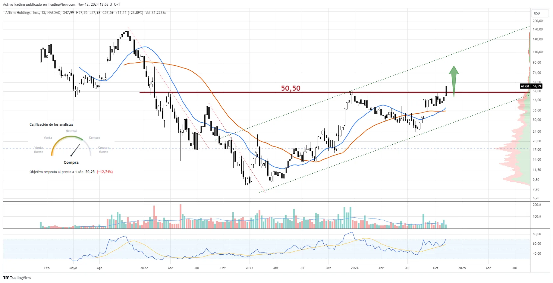The width and height of the screenshot is (553, 283).
Task: Click the analyst rating gauge needle
Action: click(75, 150)
